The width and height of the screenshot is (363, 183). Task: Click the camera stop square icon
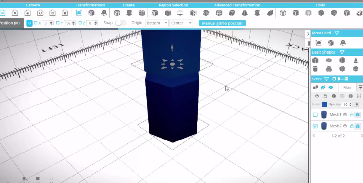tap(65, 13)
